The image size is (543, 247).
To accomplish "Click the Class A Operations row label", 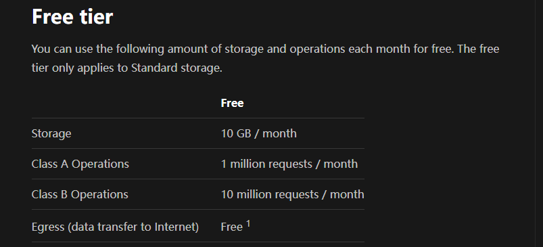I will [80, 164].
